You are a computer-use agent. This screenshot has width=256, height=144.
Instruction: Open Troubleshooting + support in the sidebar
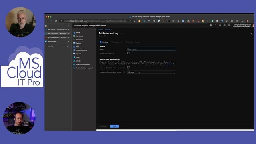84,68
